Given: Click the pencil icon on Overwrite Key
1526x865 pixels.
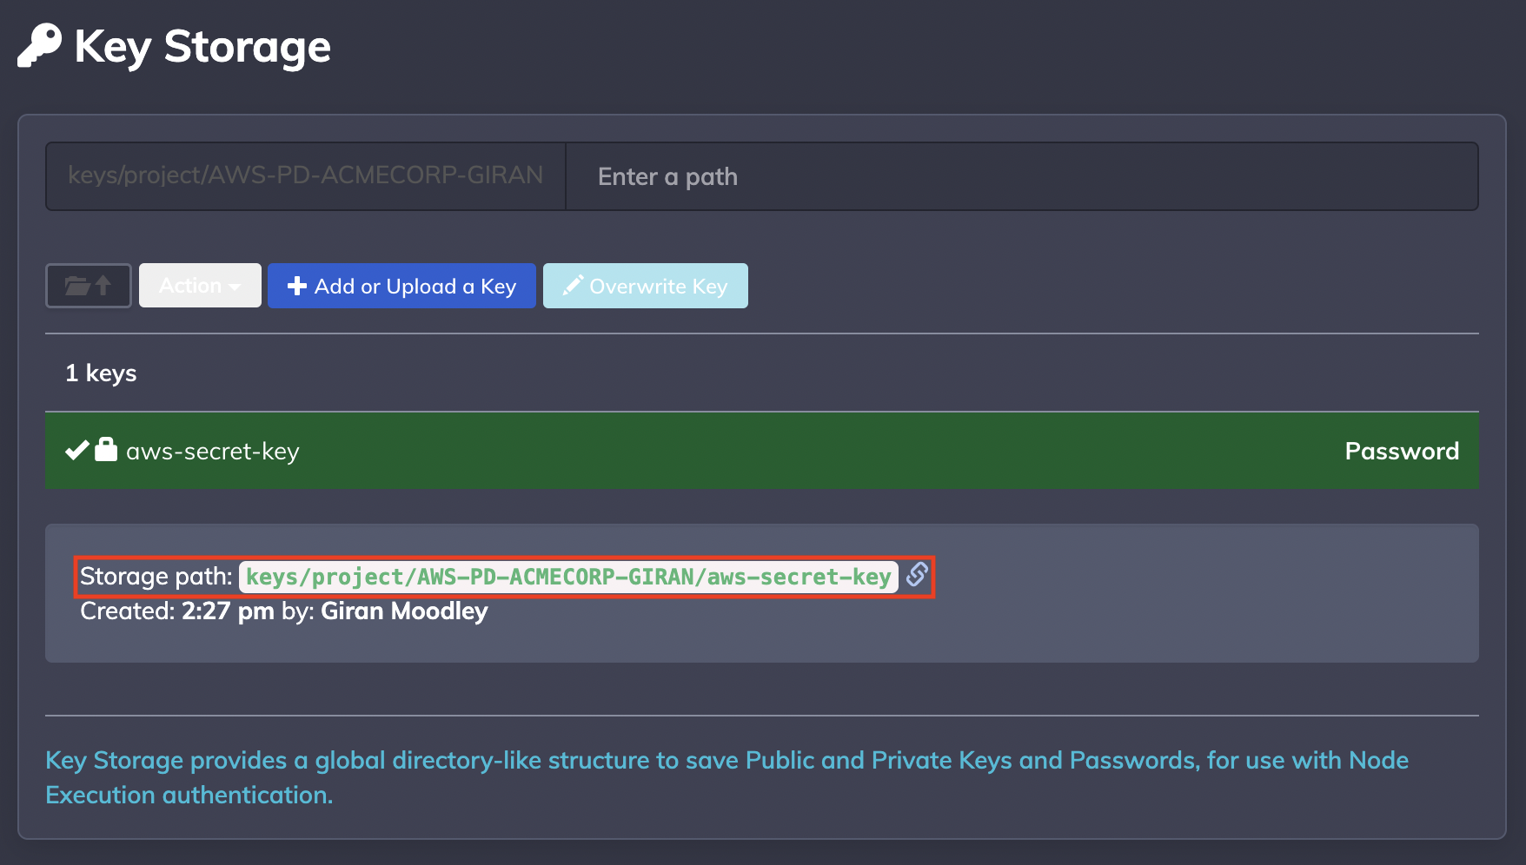Looking at the screenshot, I should 573,285.
